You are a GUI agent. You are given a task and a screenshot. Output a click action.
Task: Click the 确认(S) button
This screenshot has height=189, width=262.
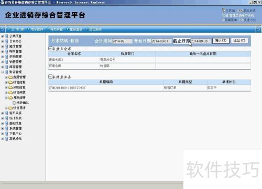(x=221, y=40)
